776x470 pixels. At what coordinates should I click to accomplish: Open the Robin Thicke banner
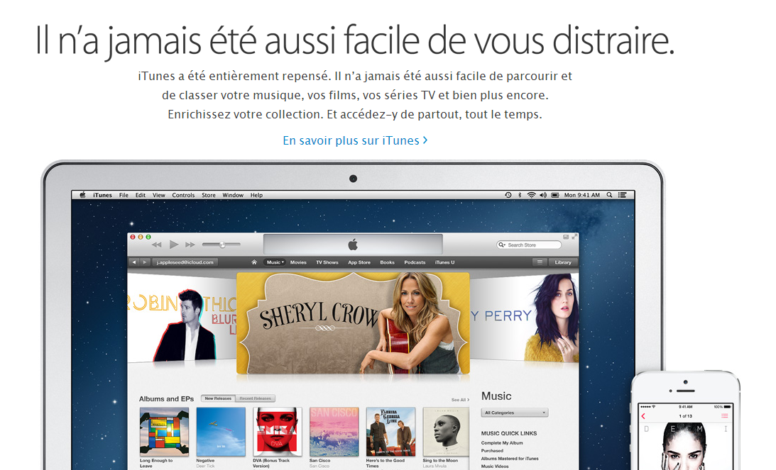click(x=182, y=319)
